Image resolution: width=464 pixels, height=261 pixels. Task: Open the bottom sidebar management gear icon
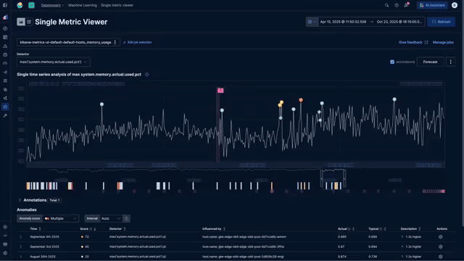point(5,253)
